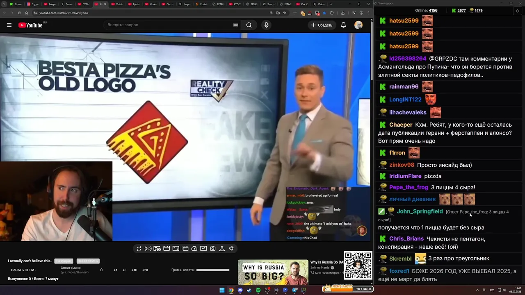Open Chrome three-dot menu
This screenshot has width=525, height=295.
tap(368, 13)
